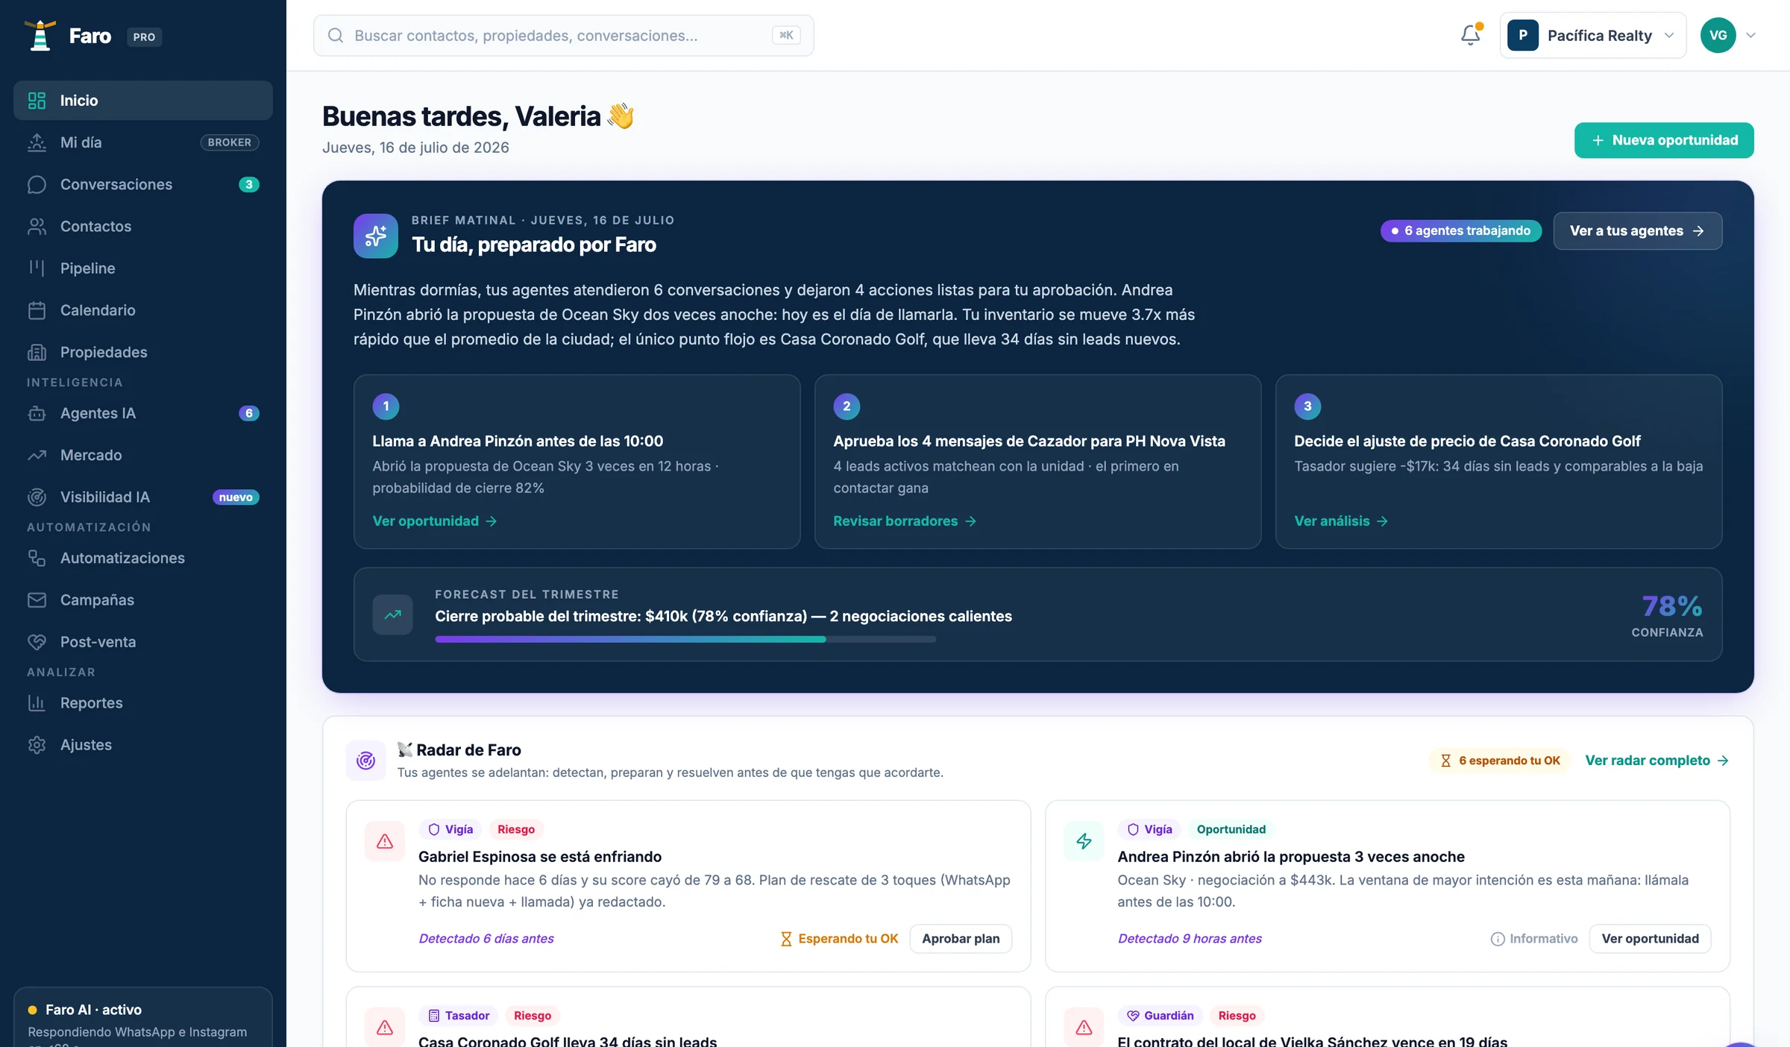Click the 6 agentes trabajando badge
Screen dimensions: 1790x1047
(x=1460, y=231)
